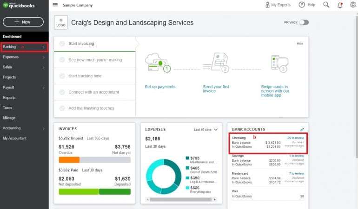
Task: Open Savings to review link
Action: (x=296, y=156)
